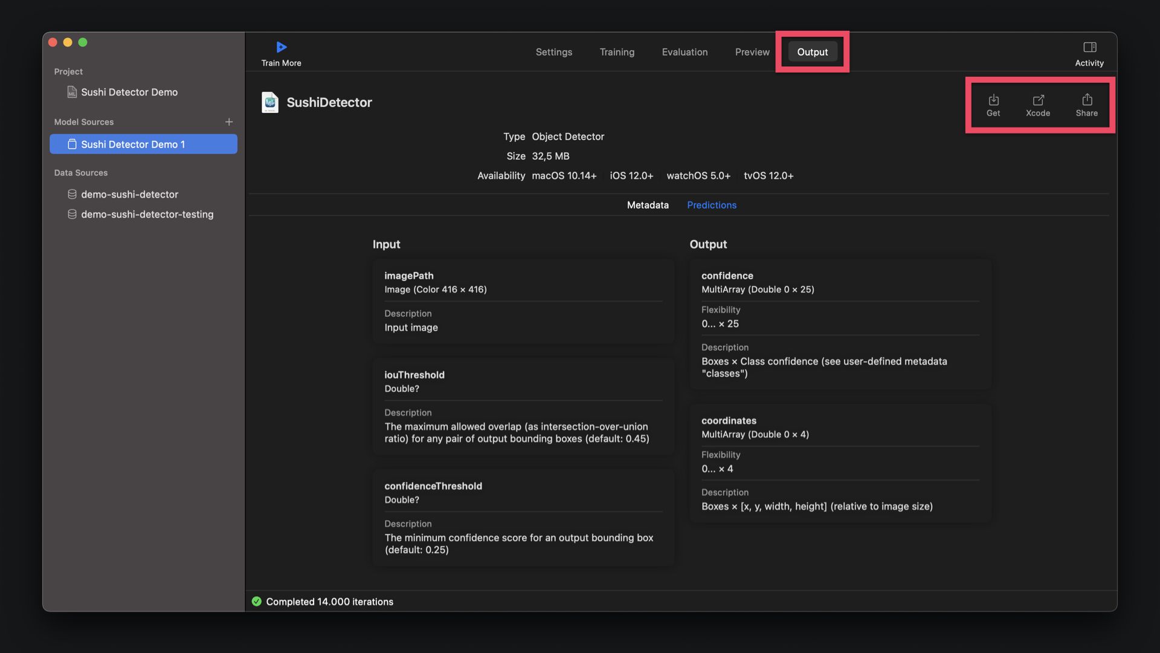This screenshot has height=653, width=1160.
Task: Click the green completed checkmark status icon
Action: tap(257, 602)
